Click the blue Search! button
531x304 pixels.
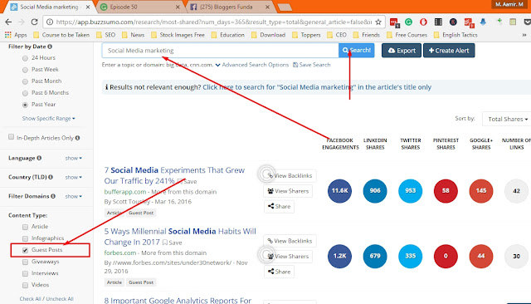tap(357, 51)
